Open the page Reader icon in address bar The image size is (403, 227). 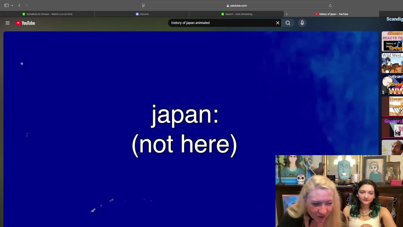pos(143,5)
